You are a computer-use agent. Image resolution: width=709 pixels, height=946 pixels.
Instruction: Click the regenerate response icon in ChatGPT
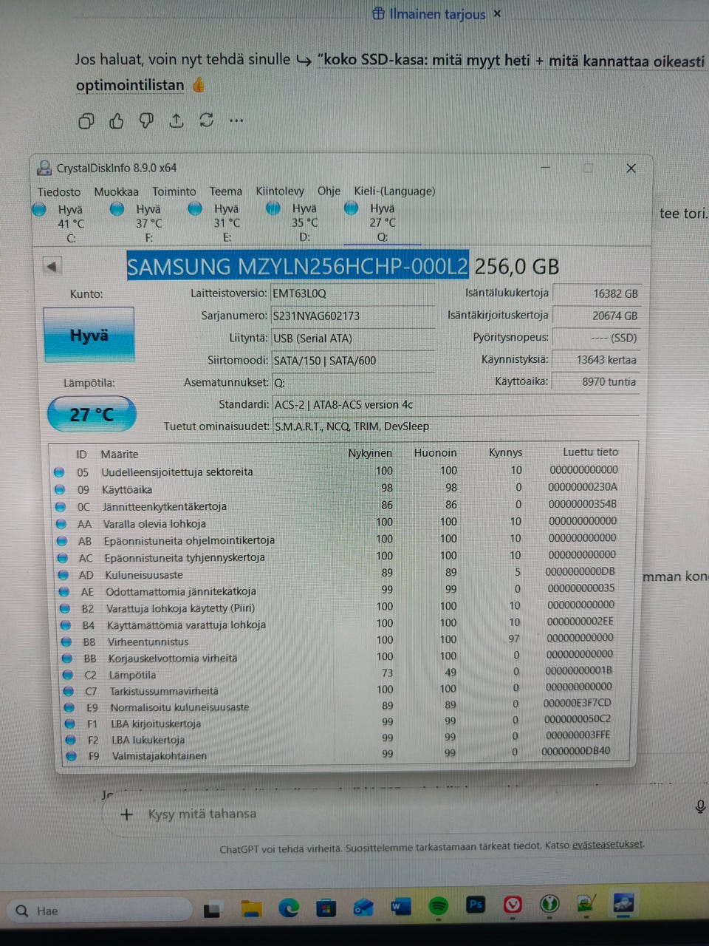pos(206,120)
